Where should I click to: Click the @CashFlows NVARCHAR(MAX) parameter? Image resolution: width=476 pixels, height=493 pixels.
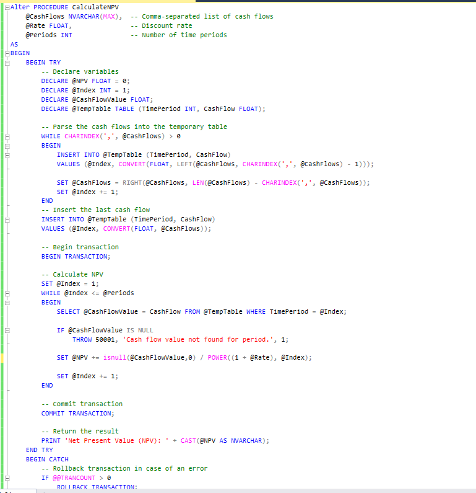click(x=74, y=16)
